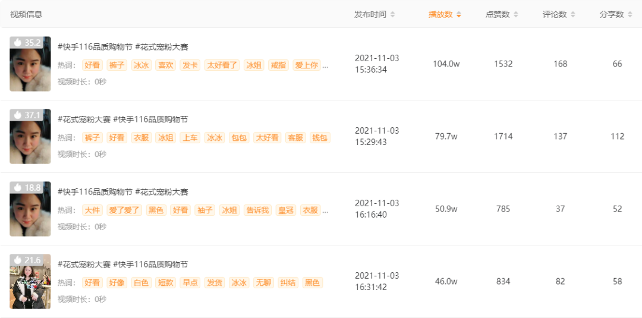Select hot word 纠结
This screenshot has height=318, width=642.
(288, 283)
